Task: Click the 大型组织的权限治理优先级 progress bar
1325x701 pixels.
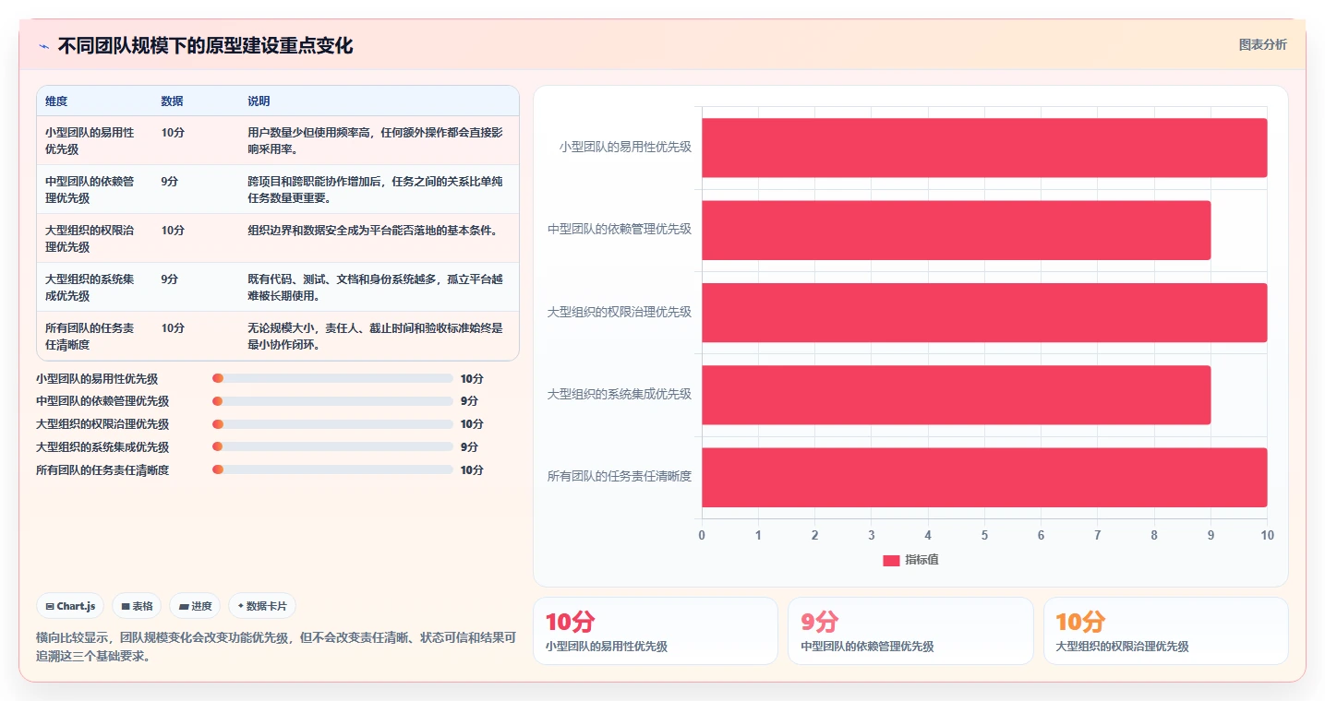Action: (x=332, y=424)
